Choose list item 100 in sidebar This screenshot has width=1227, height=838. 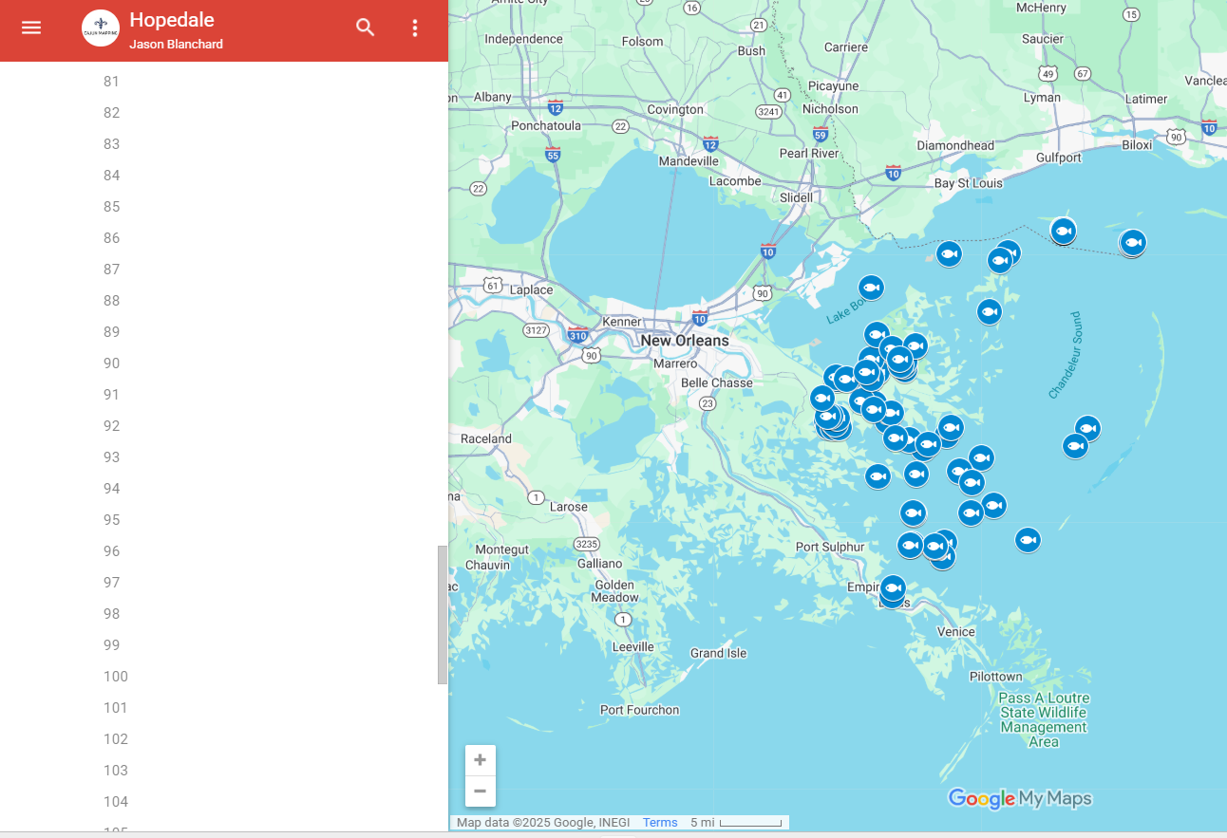(x=116, y=677)
